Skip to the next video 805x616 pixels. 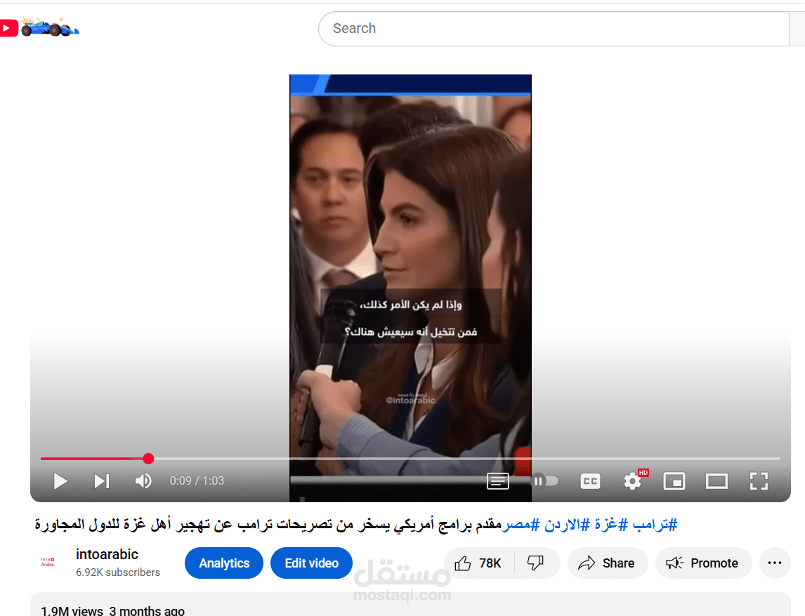coord(102,481)
